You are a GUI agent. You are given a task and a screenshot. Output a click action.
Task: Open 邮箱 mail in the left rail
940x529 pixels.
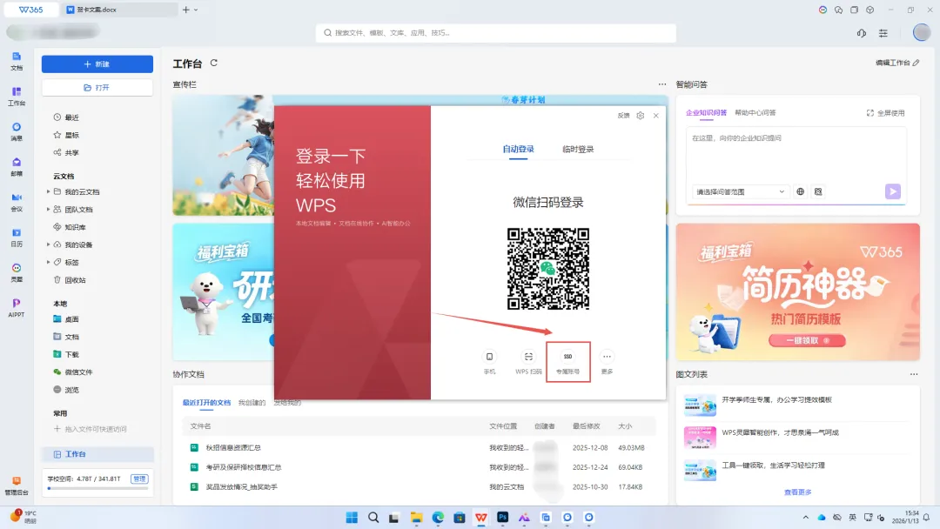pyautogui.click(x=17, y=166)
